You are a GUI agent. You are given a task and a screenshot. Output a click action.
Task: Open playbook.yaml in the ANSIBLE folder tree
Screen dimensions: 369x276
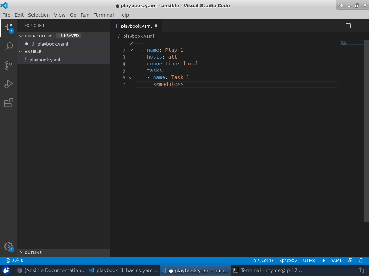(45, 60)
